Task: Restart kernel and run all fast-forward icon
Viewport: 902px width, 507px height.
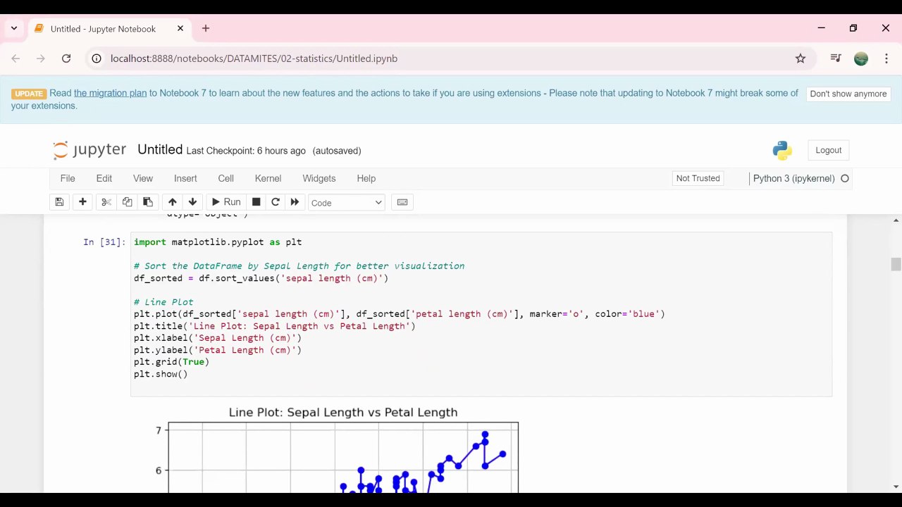Action: tap(295, 202)
